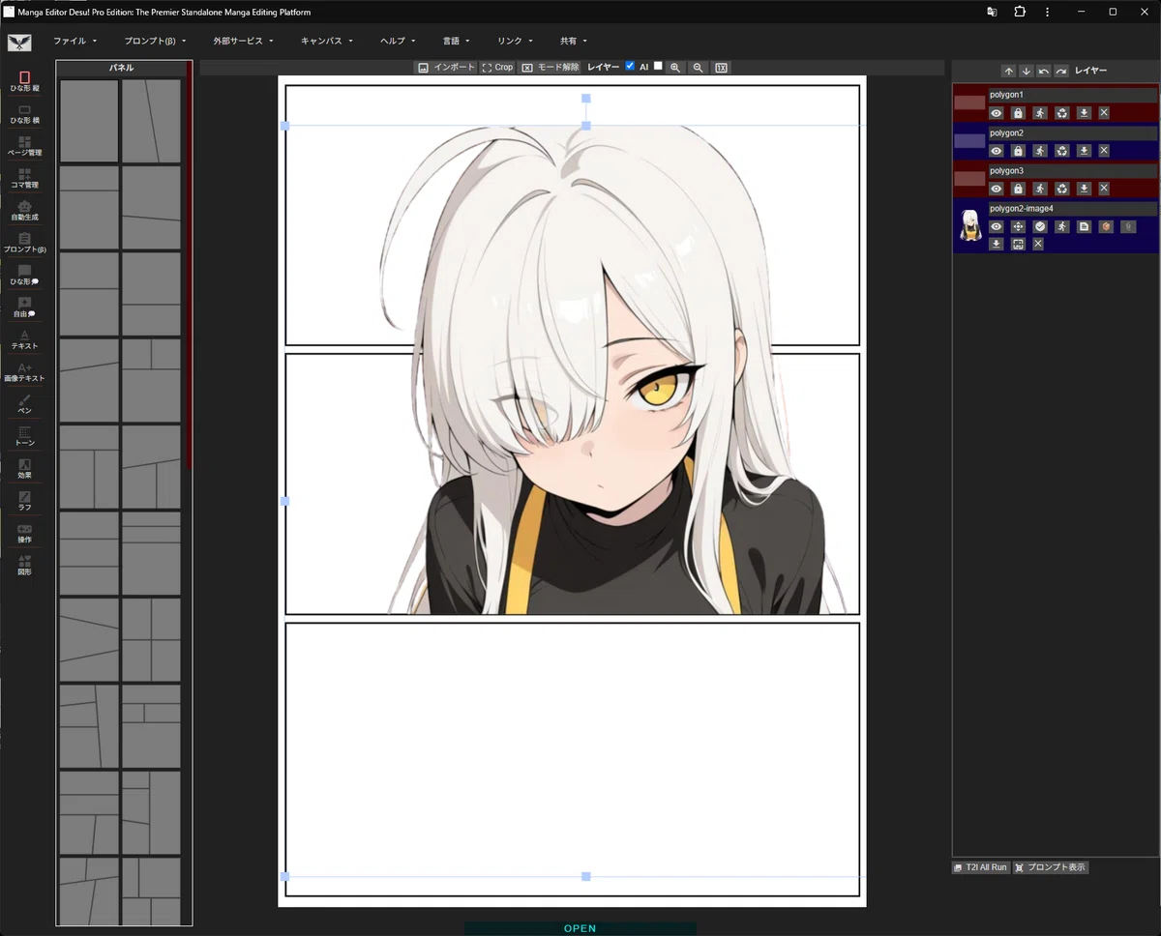
Task: Click the Crop button
Action: (498, 68)
